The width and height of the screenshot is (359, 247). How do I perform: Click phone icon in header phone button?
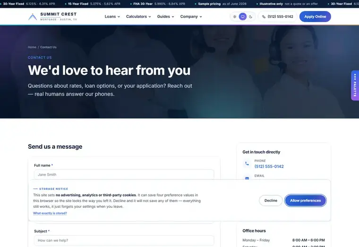(264, 17)
